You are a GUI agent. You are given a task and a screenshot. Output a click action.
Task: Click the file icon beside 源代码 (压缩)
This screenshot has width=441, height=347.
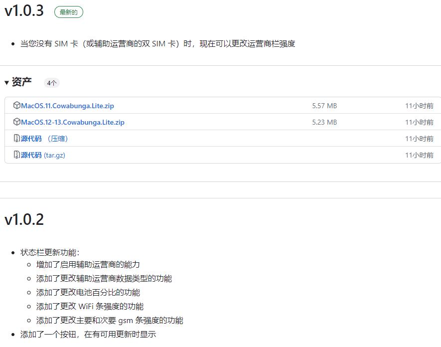point(16,139)
